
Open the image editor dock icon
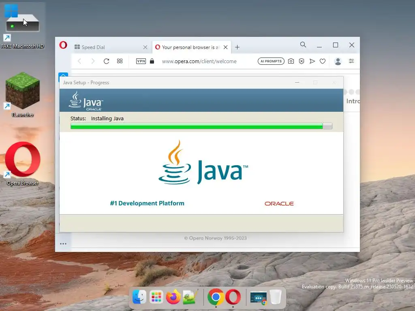pos(190,297)
